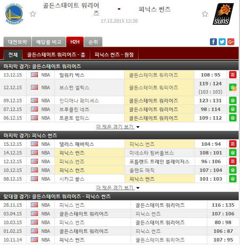
Task: Open the Phoenix Suns team logo
Action: (223, 14)
